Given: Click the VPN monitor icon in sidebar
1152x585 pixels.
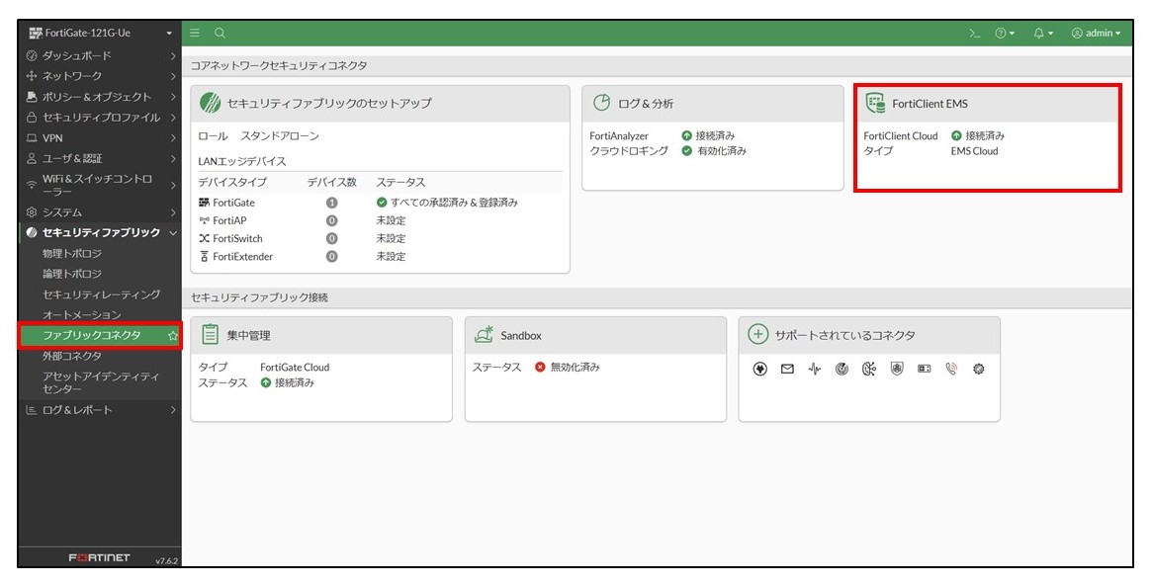Looking at the screenshot, I should [32, 138].
